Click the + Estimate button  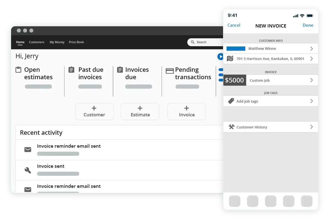pyautogui.click(x=140, y=112)
